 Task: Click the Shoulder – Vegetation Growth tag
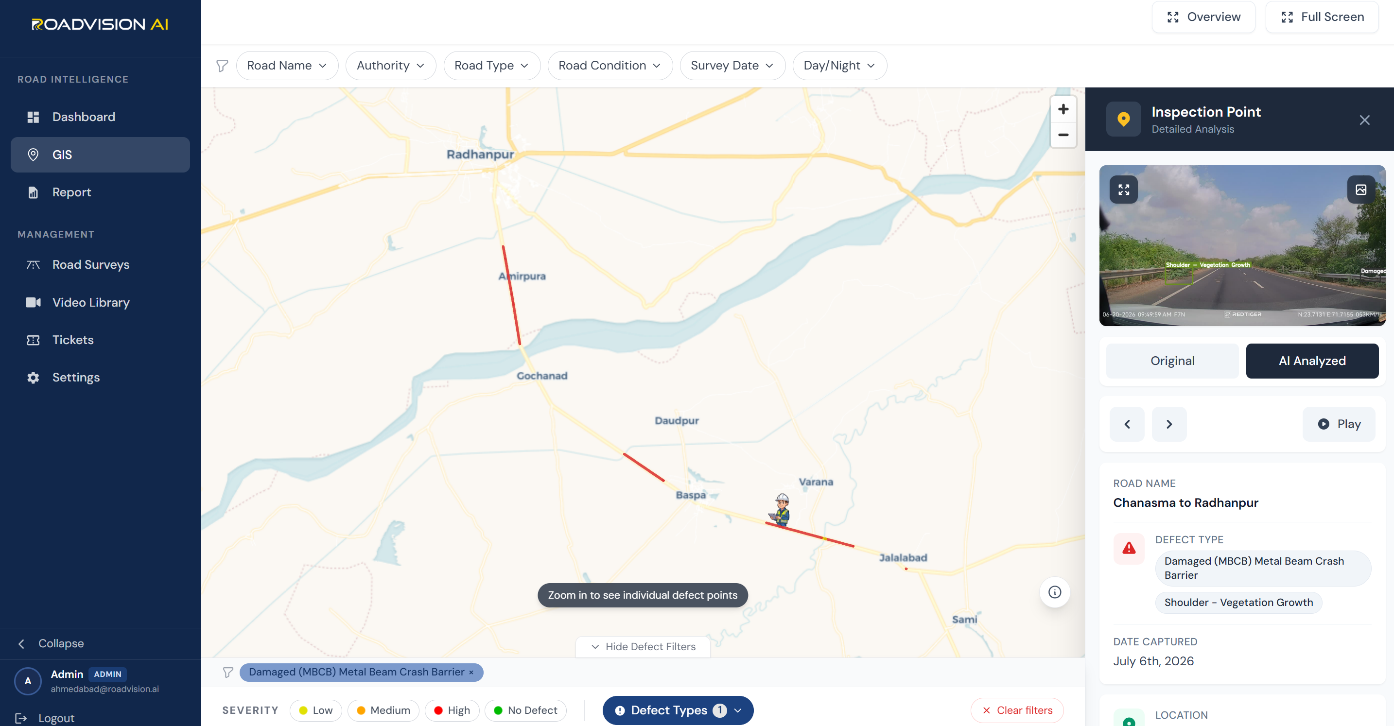1238,603
